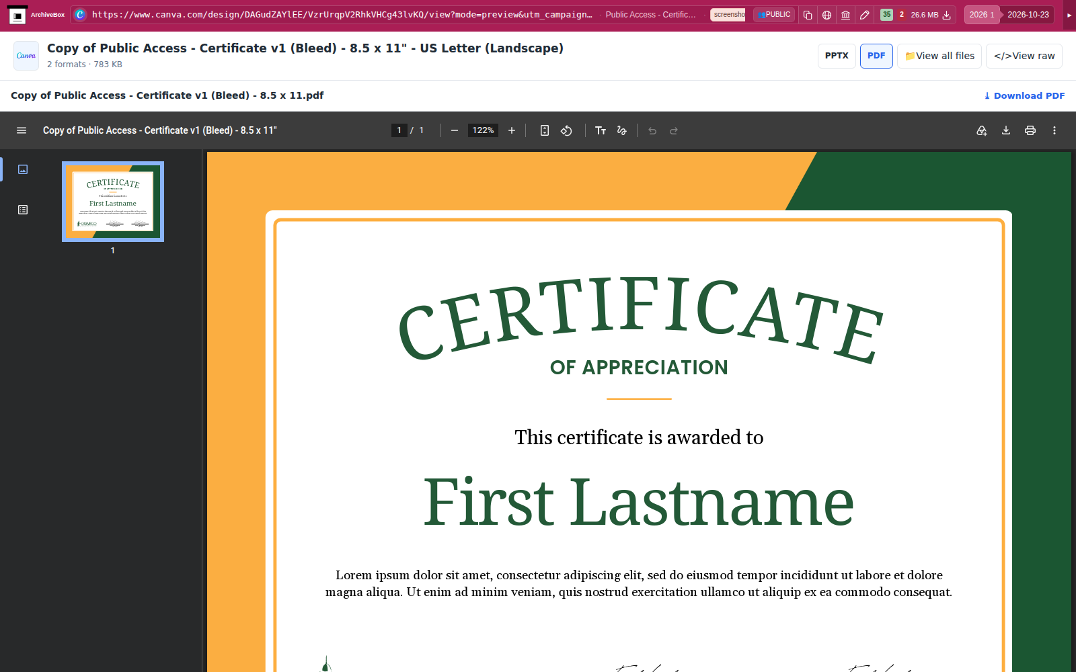Click the red 2 status badge
Viewport: 1076px width, 672px height.
(x=901, y=14)
